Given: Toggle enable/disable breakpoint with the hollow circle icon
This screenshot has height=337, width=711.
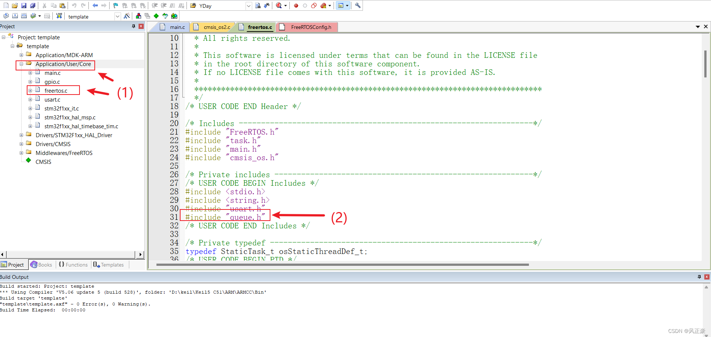Looking at the screenshot, I should coord(305,6).
